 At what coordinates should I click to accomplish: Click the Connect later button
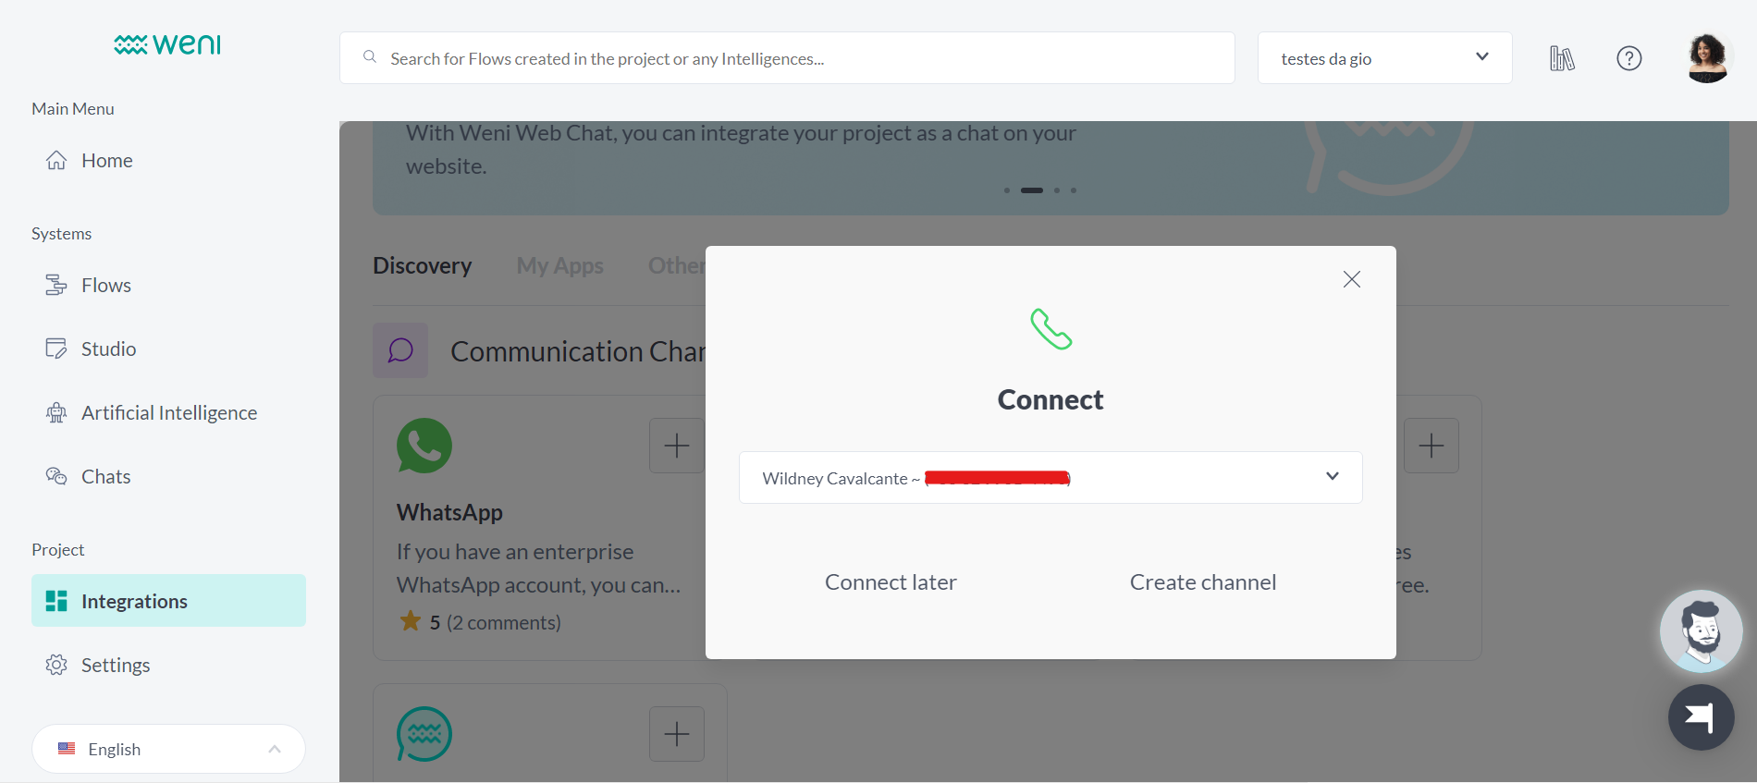click(890, 581)
